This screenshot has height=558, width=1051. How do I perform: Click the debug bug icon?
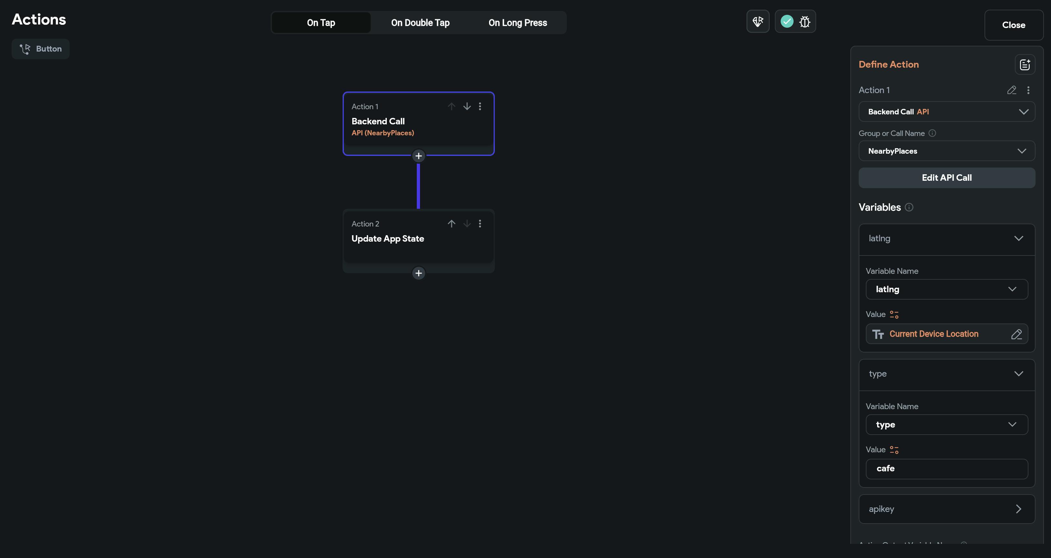[805, 21]
